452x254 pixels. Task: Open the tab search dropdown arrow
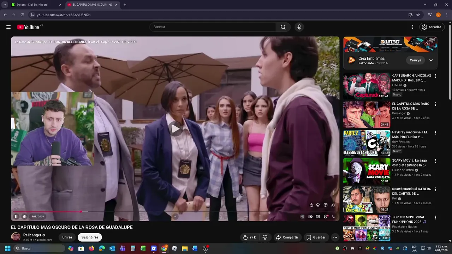pyautogui.click(x=5, y=5)
